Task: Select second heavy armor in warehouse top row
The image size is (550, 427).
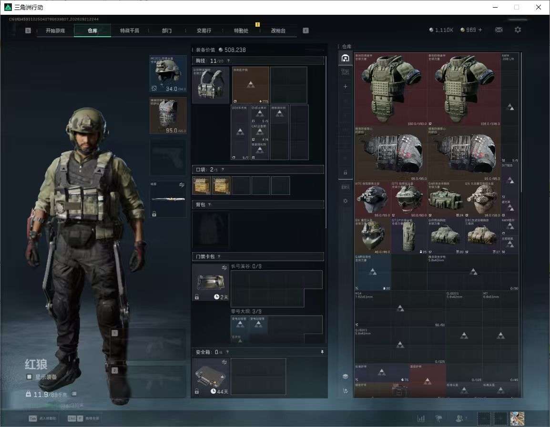Action: (x=464, y=90)
